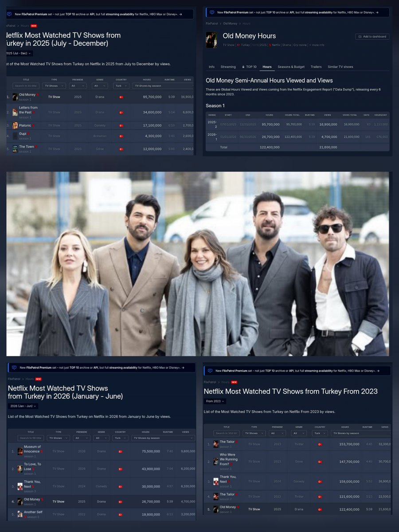Switch to the Info tab
The image size is (399, 532).
[x=211, y=67]
